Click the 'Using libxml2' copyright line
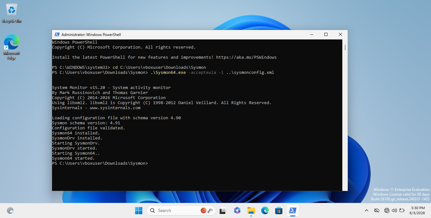The height and width of the screenshot is (218, 431). click(162, 103)
